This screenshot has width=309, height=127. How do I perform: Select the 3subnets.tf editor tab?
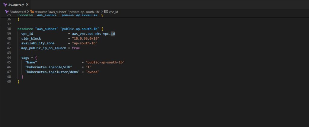point(16,5)
